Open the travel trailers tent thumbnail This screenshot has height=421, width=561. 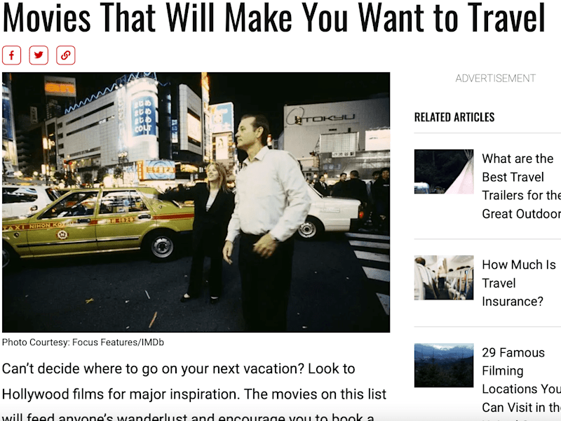(444, 171)
